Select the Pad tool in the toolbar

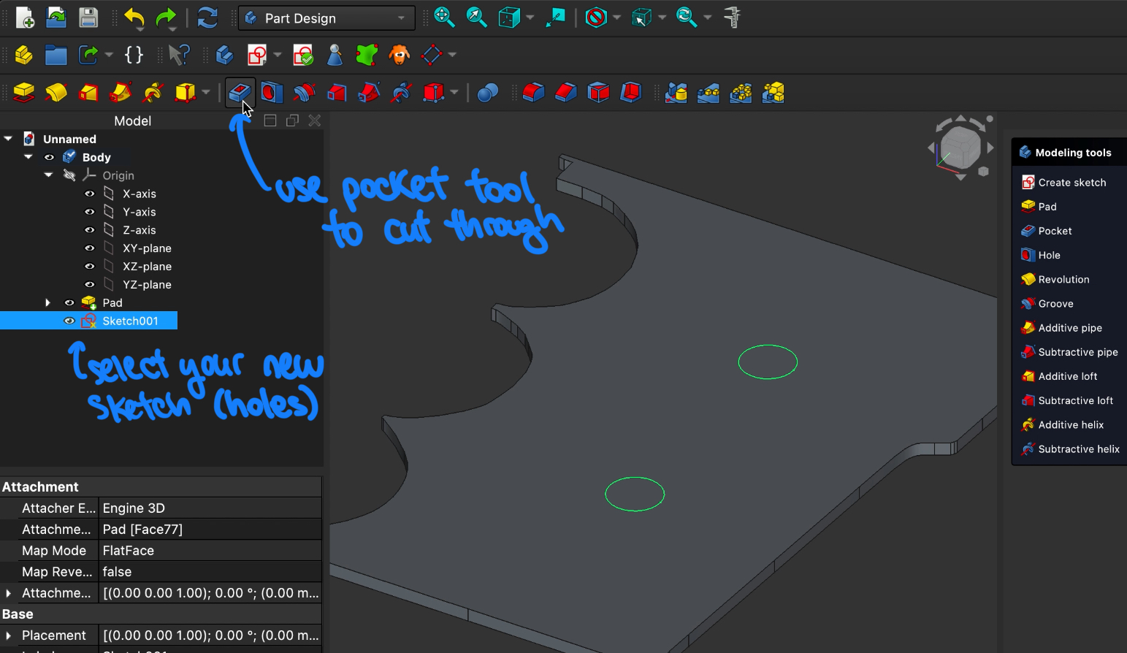(24, 93)
